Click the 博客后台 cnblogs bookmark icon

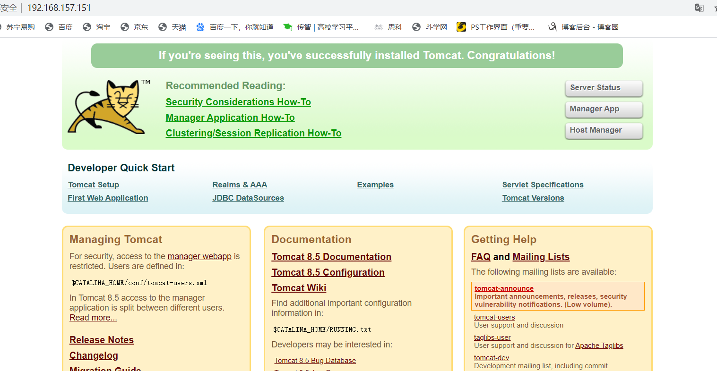coord(552,27)
